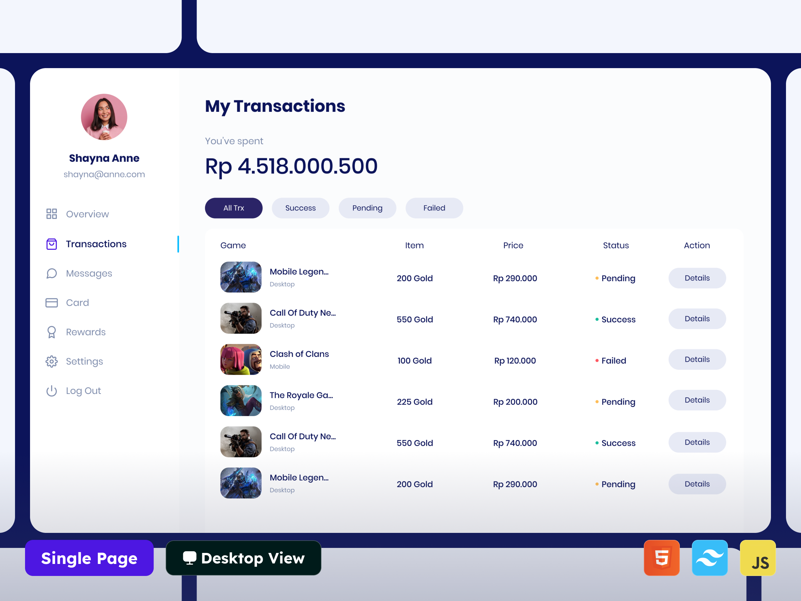Image resolution: width=801 pixels, height=601 pixels.
Task: Click the "The Royale Ga..." game title
Action: (x=301, y=395)
